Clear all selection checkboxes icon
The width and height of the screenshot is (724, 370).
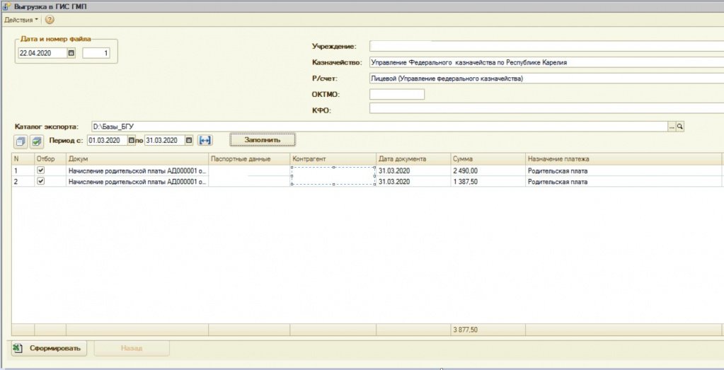(x=21, y=141)
